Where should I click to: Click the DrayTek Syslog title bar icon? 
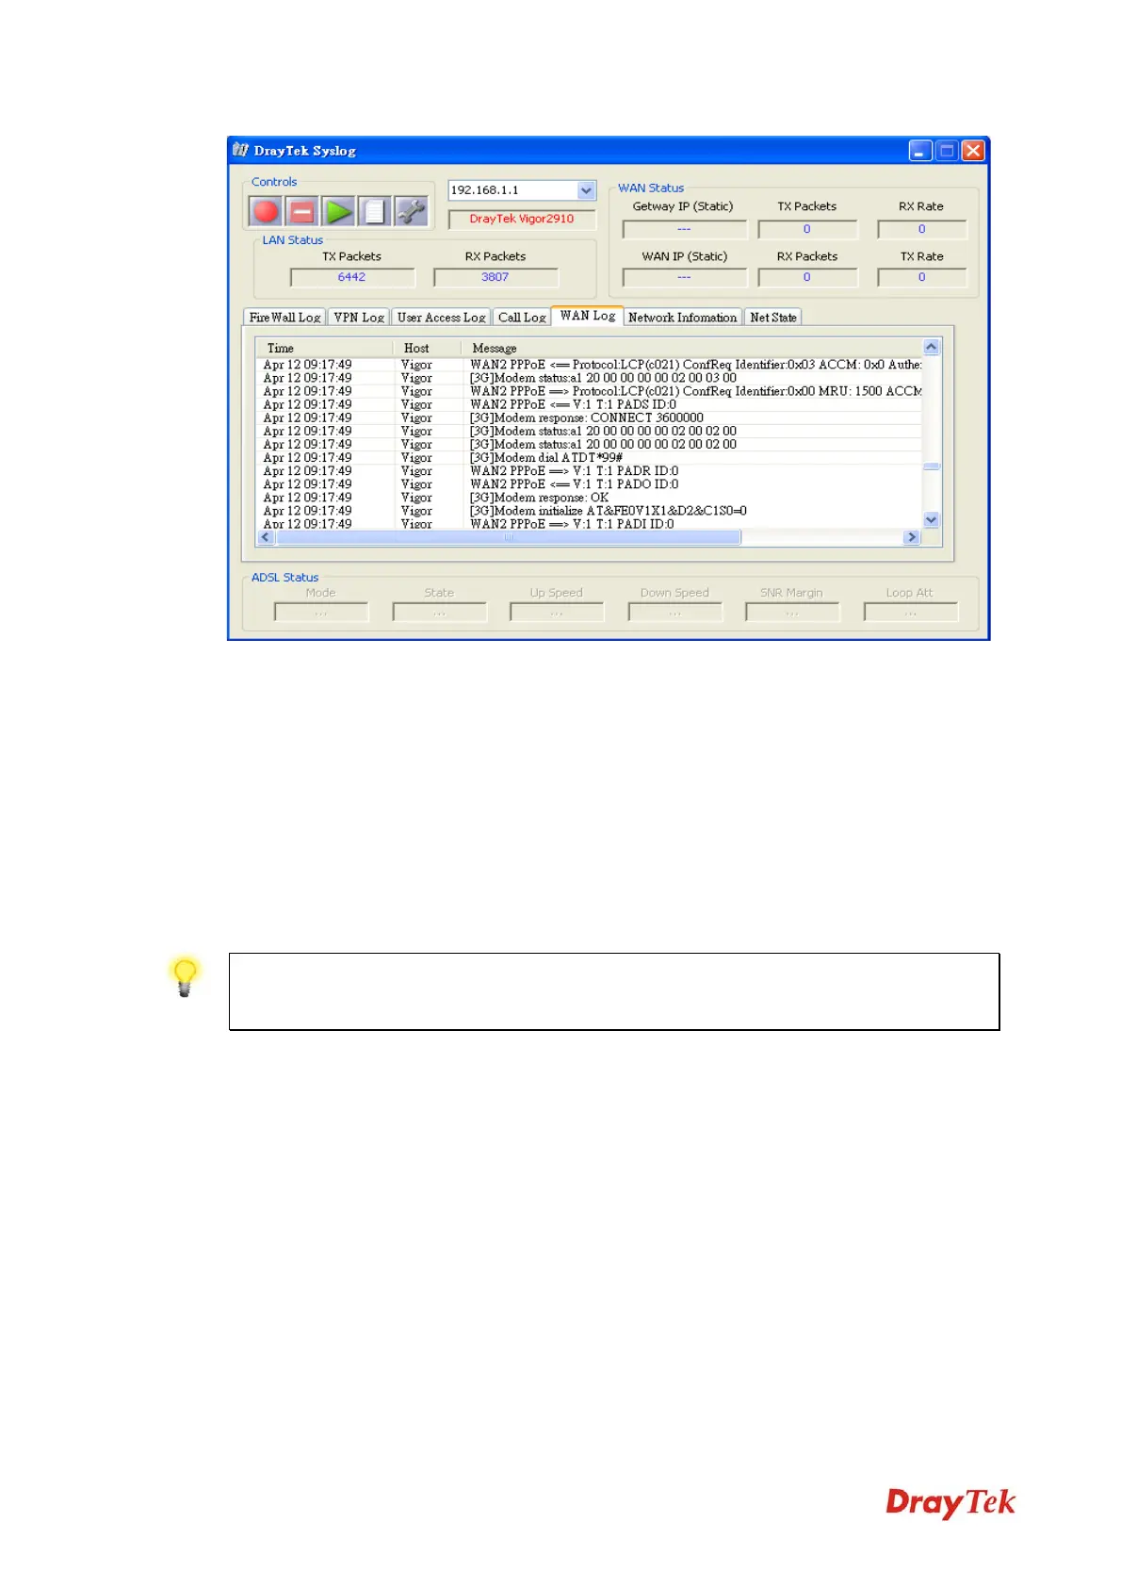click(x=241, y=150)
